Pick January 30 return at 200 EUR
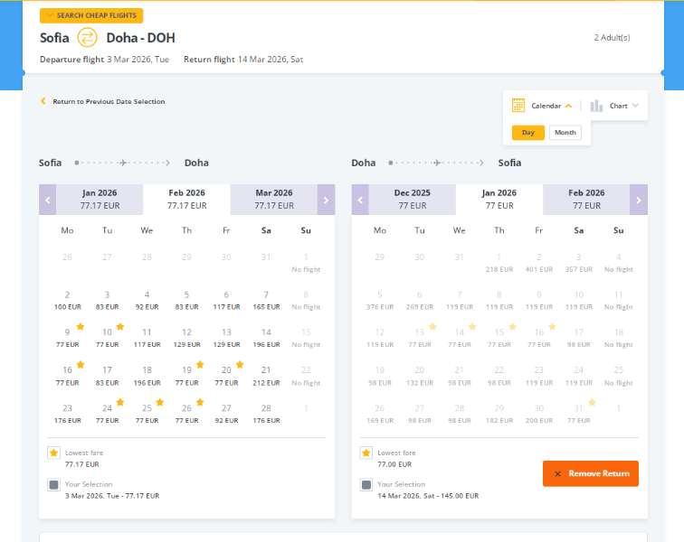The width and height of the screenshot is (684, 542). click(538, 414)
